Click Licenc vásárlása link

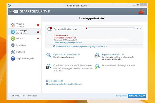point(122,96)
